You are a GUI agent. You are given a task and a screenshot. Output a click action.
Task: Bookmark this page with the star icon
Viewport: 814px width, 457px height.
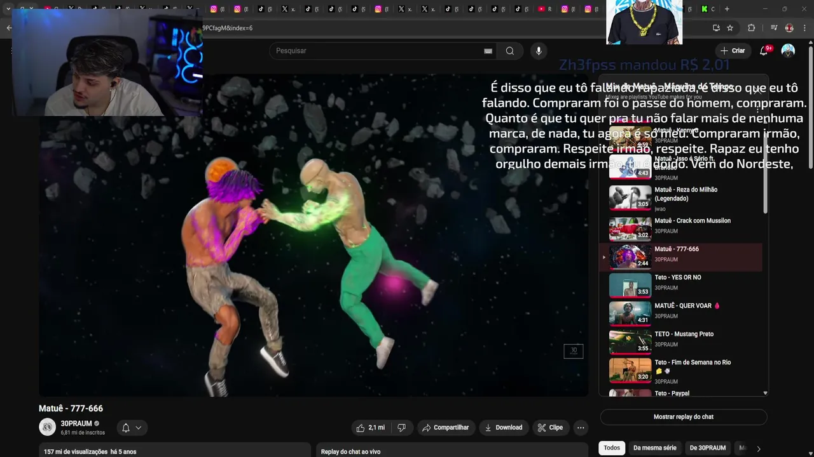coord(730,28)
